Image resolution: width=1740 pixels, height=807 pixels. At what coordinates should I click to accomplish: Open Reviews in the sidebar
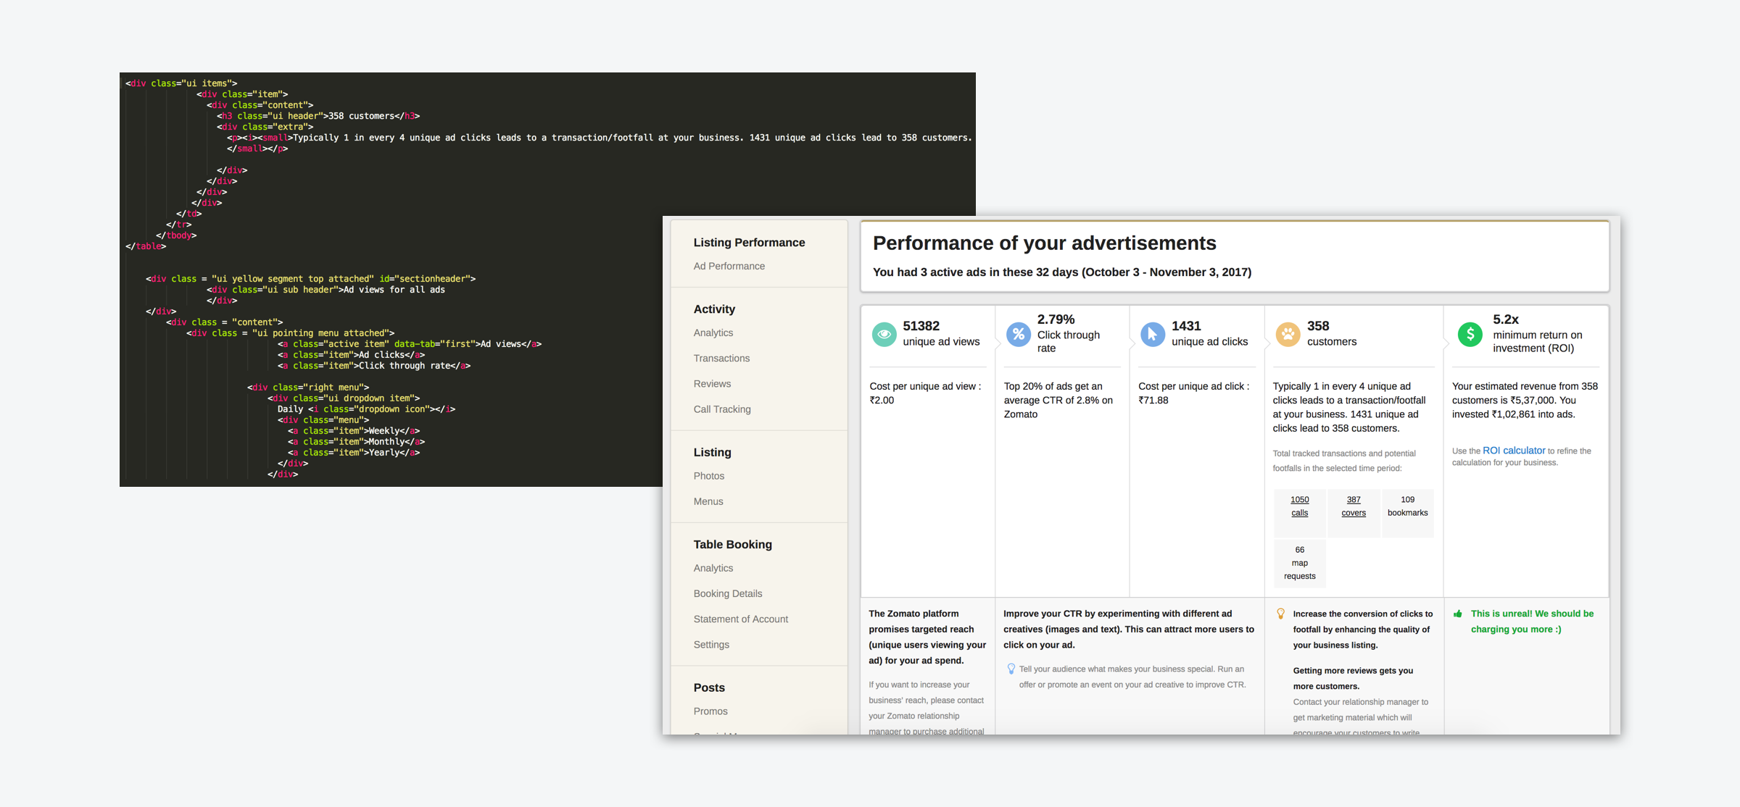pos(712,383)
